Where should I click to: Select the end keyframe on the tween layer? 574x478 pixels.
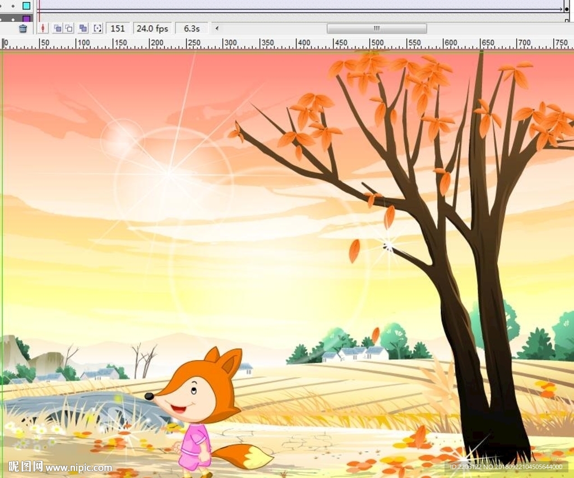(x=567, y=9)
